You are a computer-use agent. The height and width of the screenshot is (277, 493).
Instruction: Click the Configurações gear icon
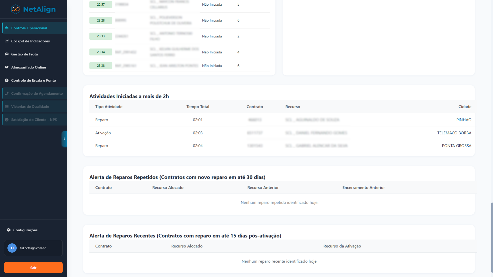8,230
